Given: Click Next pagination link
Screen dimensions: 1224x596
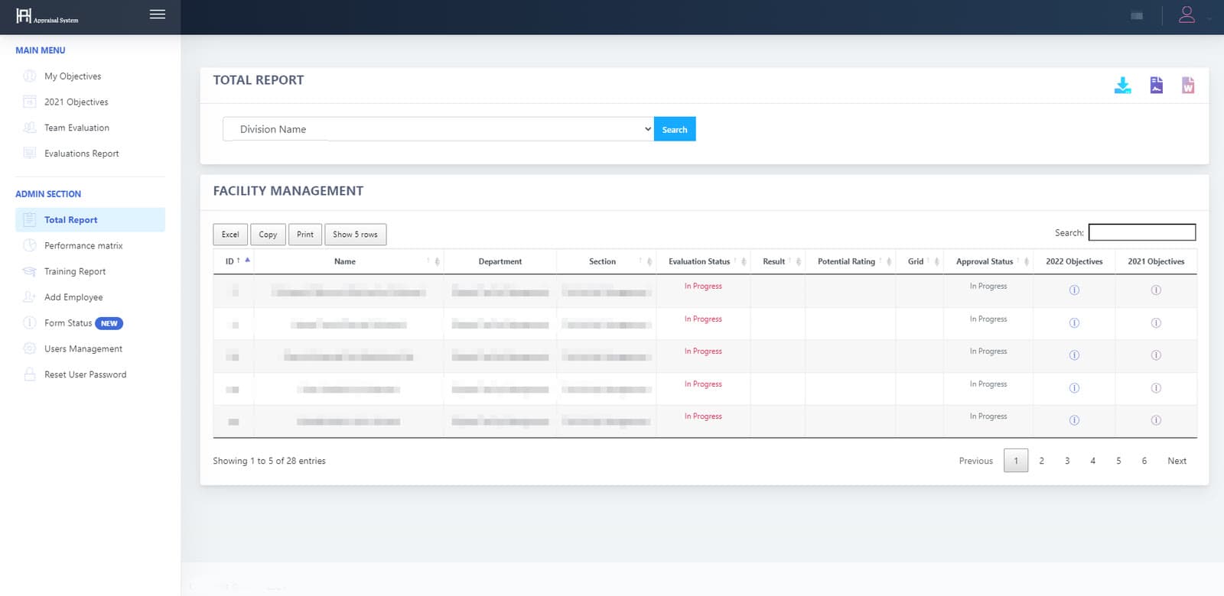Looking at the screenshot, I should [x=1177, y=461].
